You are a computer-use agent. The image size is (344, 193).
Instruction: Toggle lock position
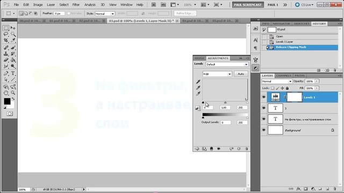click(282, 88)
